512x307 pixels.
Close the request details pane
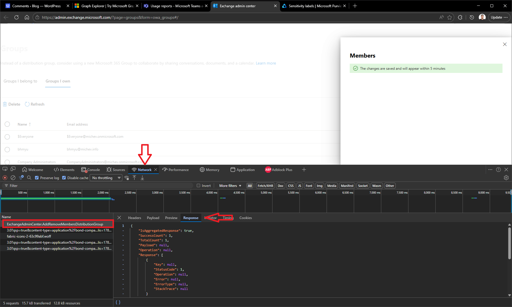coord(119,218)
